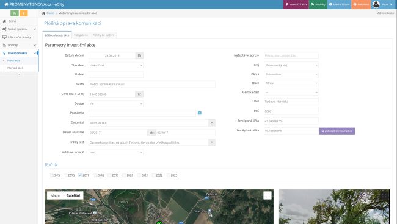
Task: Switch the map to the Mapa view
Action: click(x=55, y=195)
